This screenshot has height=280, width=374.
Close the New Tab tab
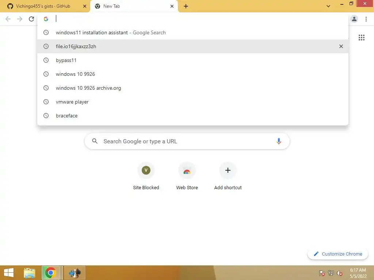point(172,6)
